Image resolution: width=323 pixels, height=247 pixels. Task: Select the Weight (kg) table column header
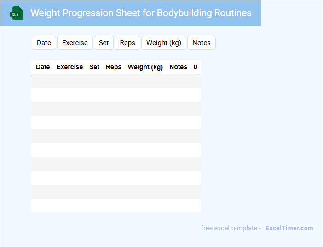click(x=145, y=67)
